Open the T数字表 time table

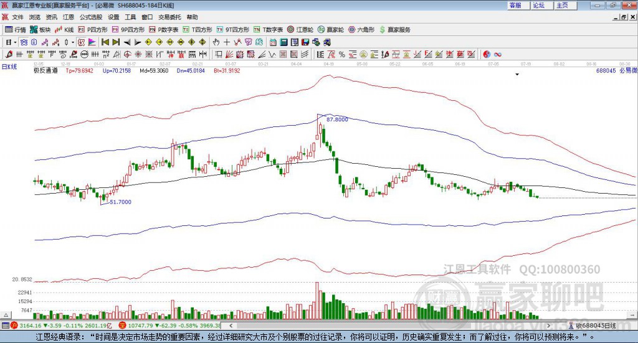click(268, 30)
